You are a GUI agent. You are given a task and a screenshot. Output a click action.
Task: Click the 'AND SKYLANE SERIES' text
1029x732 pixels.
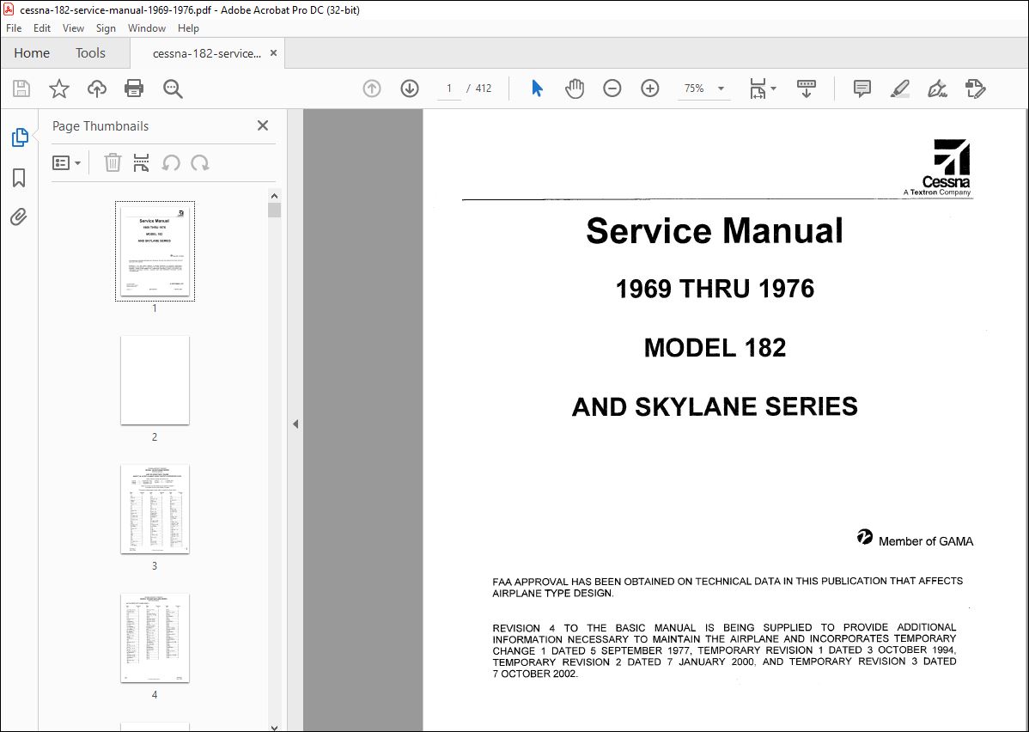pyautogui.click(x=715, y=407)
